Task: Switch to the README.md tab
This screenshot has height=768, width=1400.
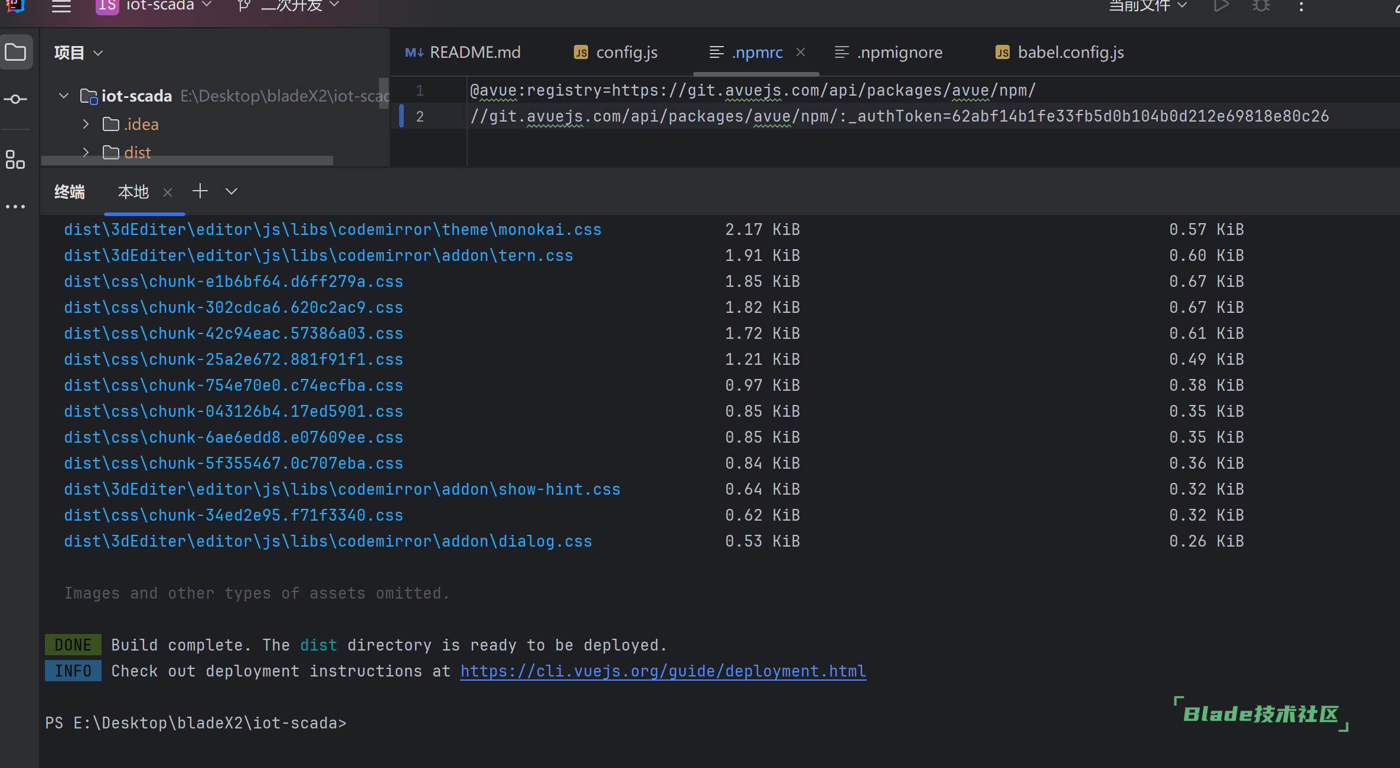Action: [x=464, y=53]
